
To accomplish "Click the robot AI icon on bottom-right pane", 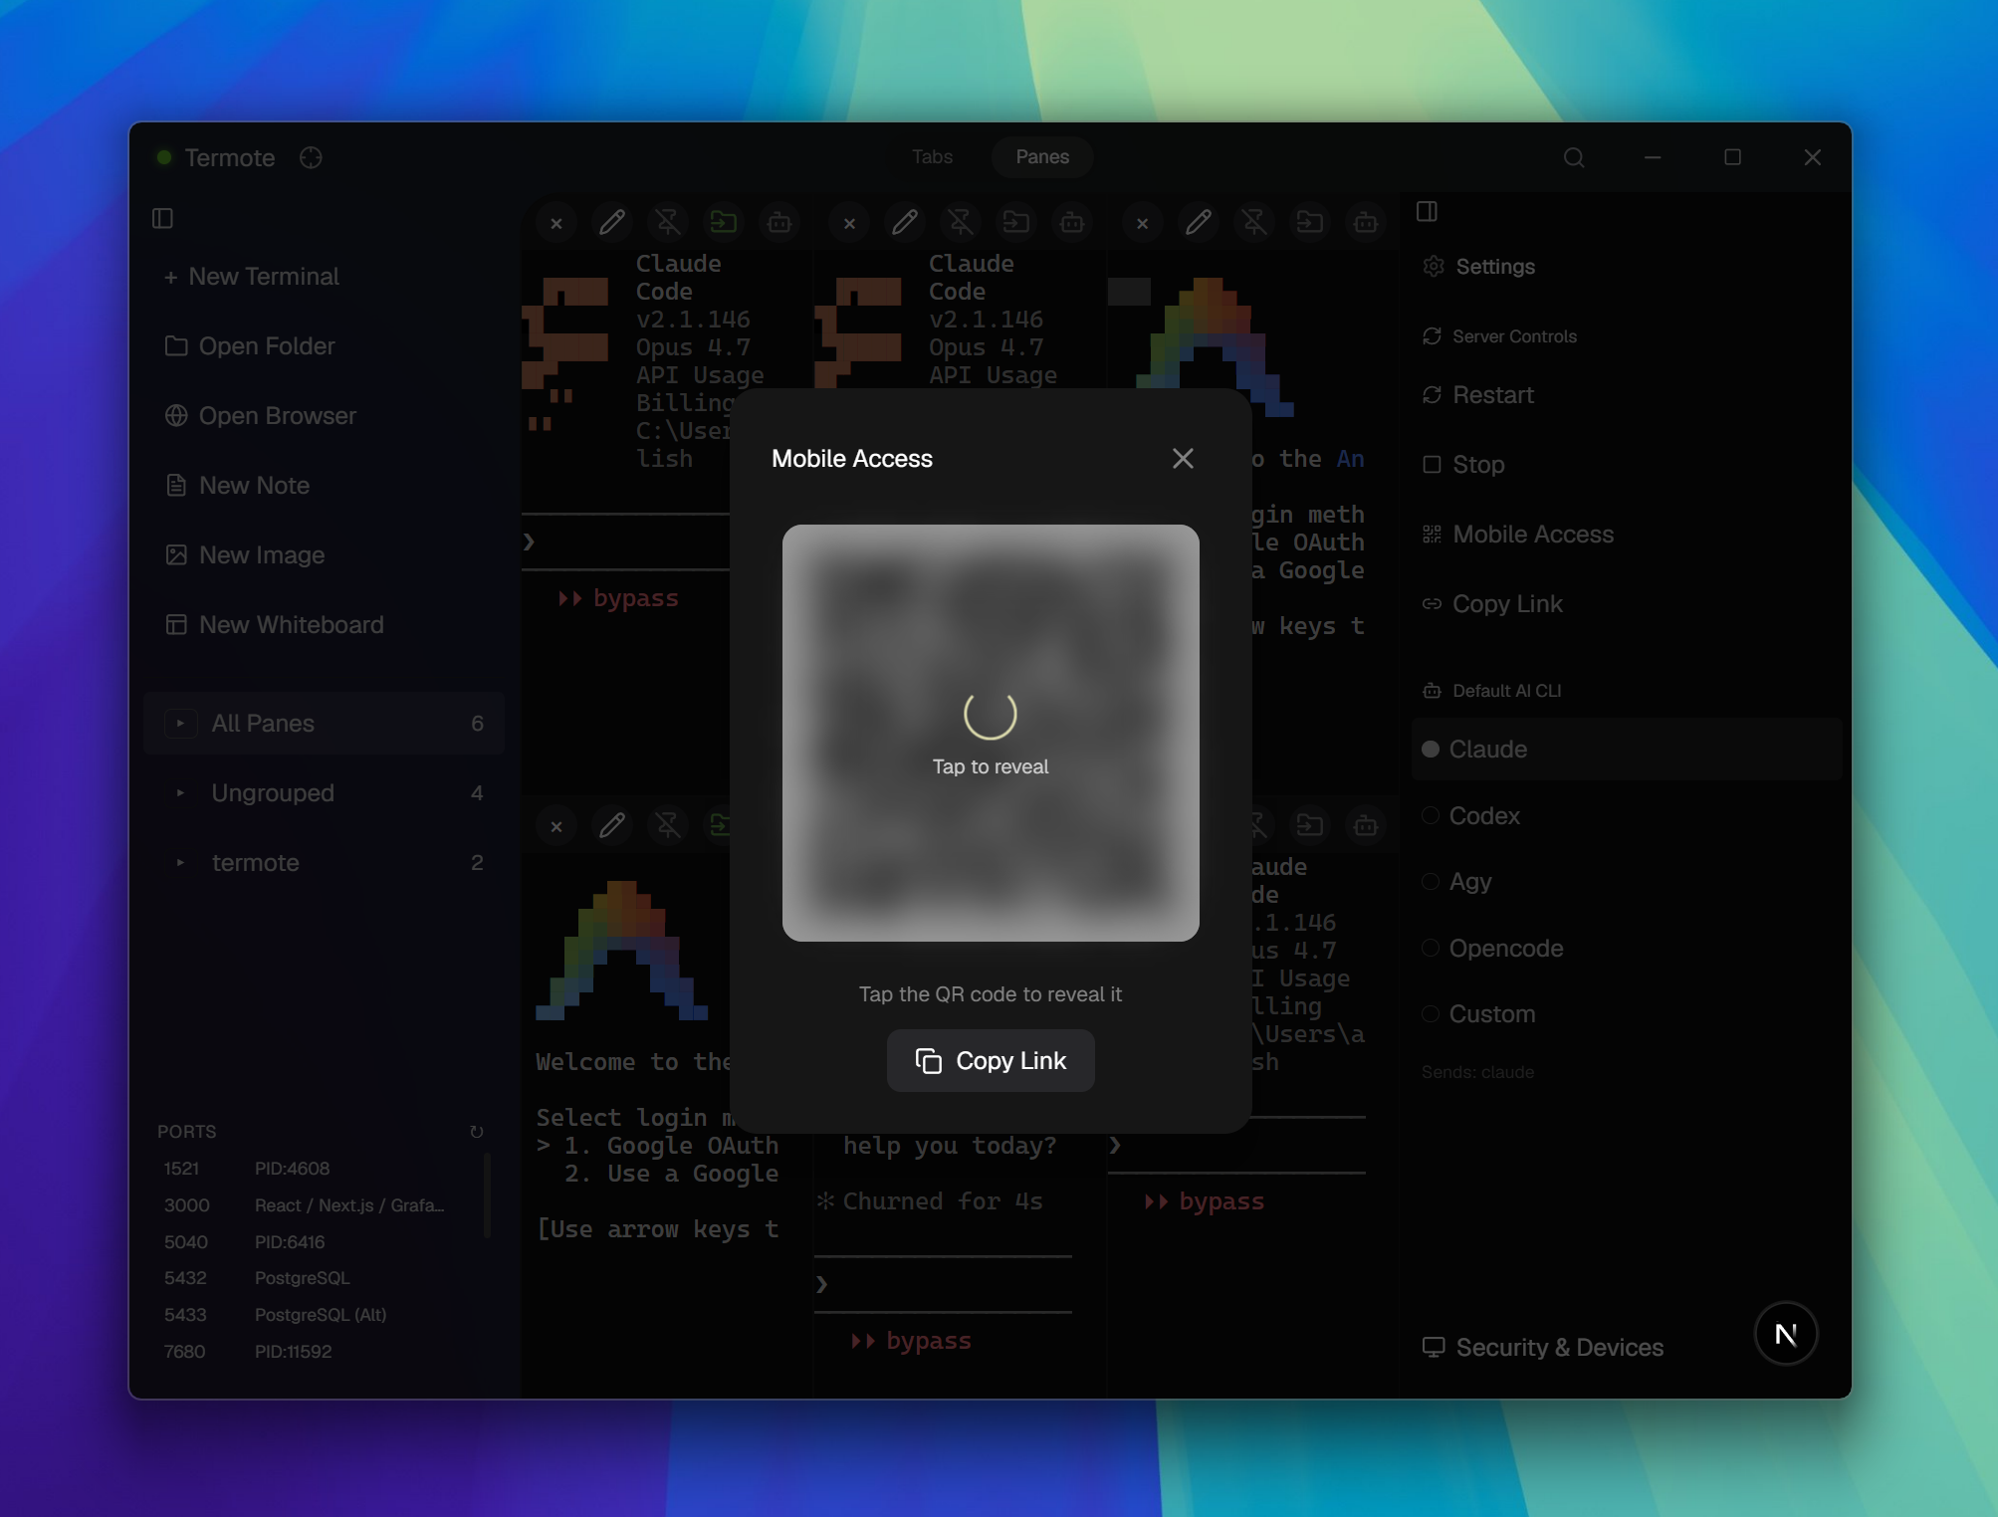I will click(1366, 826).
